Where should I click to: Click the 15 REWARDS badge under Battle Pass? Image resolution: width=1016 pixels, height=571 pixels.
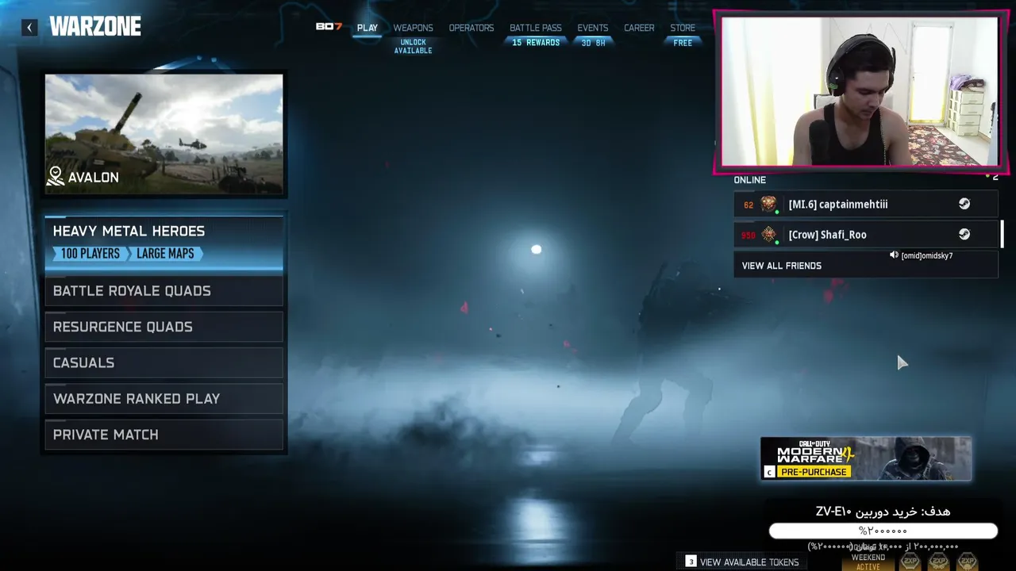[536, 43]
